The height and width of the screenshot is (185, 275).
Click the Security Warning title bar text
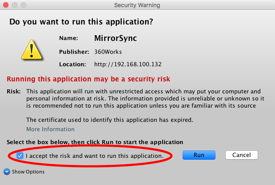137,5
